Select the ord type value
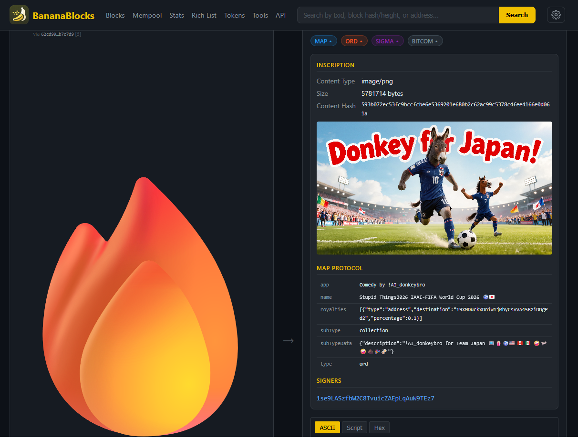Image resolution: width=578 pixels, height=439 pixels. [x=364, y=364]
